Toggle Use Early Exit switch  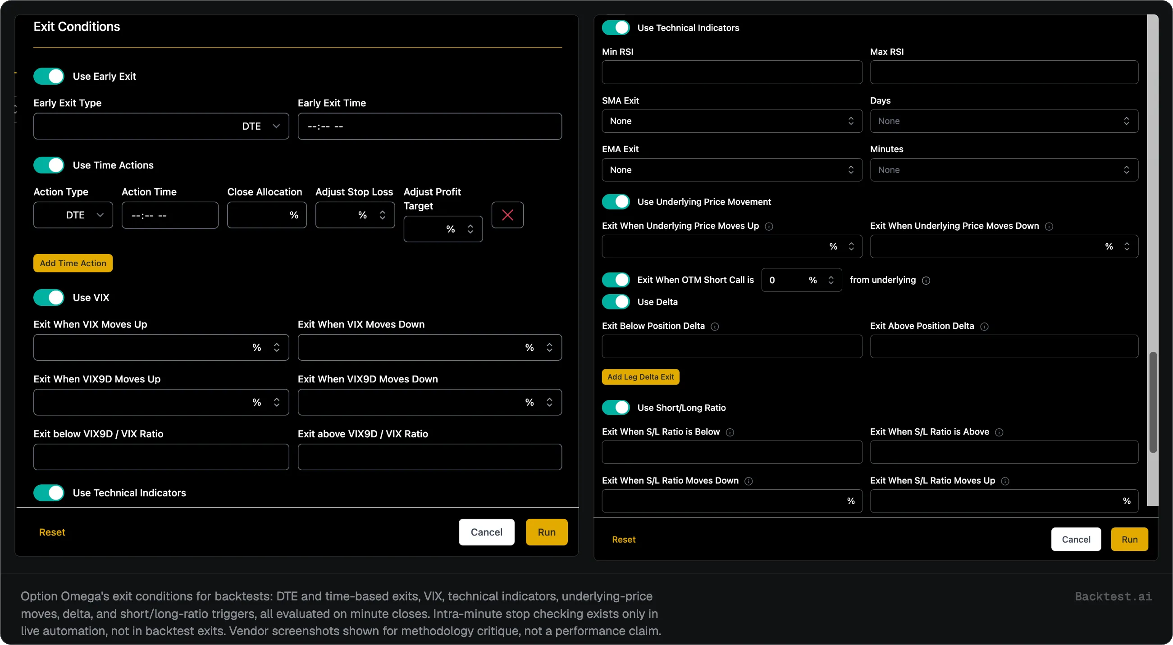tap(49, 76)
